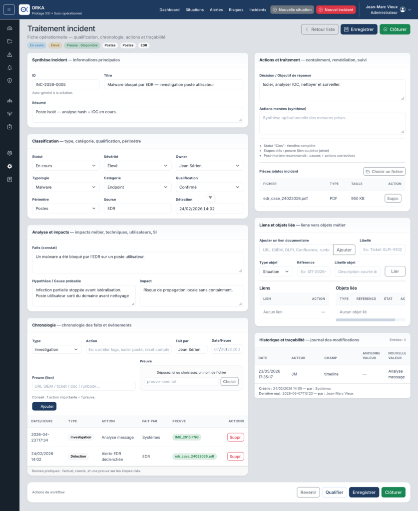Open the Typologie dropdown
Viewport: 418px width, 511px height.
pyautogui.click(x=65, y=187)
